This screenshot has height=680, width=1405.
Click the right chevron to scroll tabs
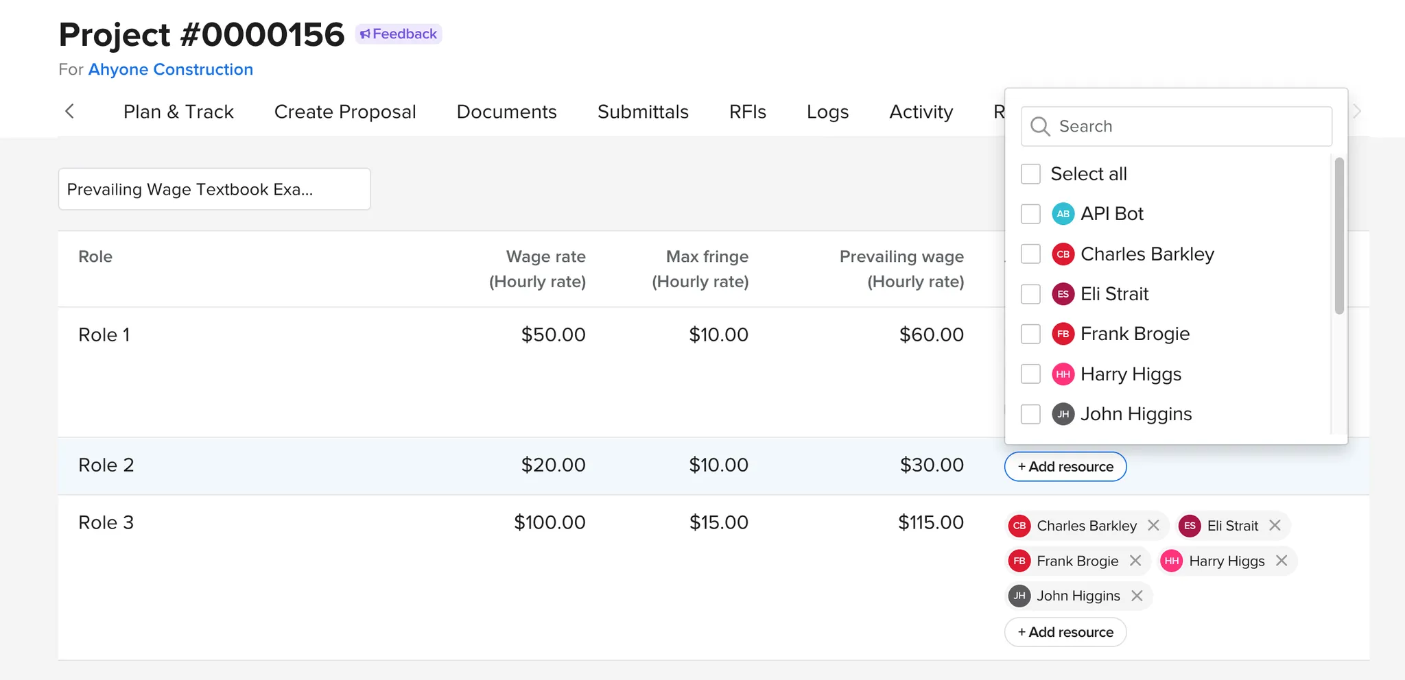1357,112
